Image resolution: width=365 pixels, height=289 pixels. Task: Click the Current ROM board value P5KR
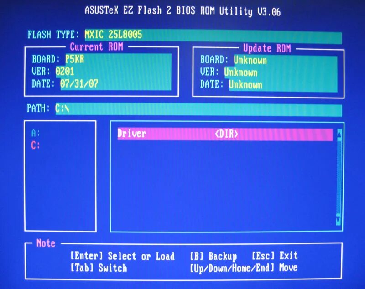pos(74,59)
